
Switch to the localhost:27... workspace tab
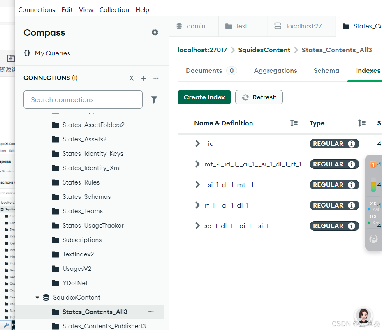[301, 26]
